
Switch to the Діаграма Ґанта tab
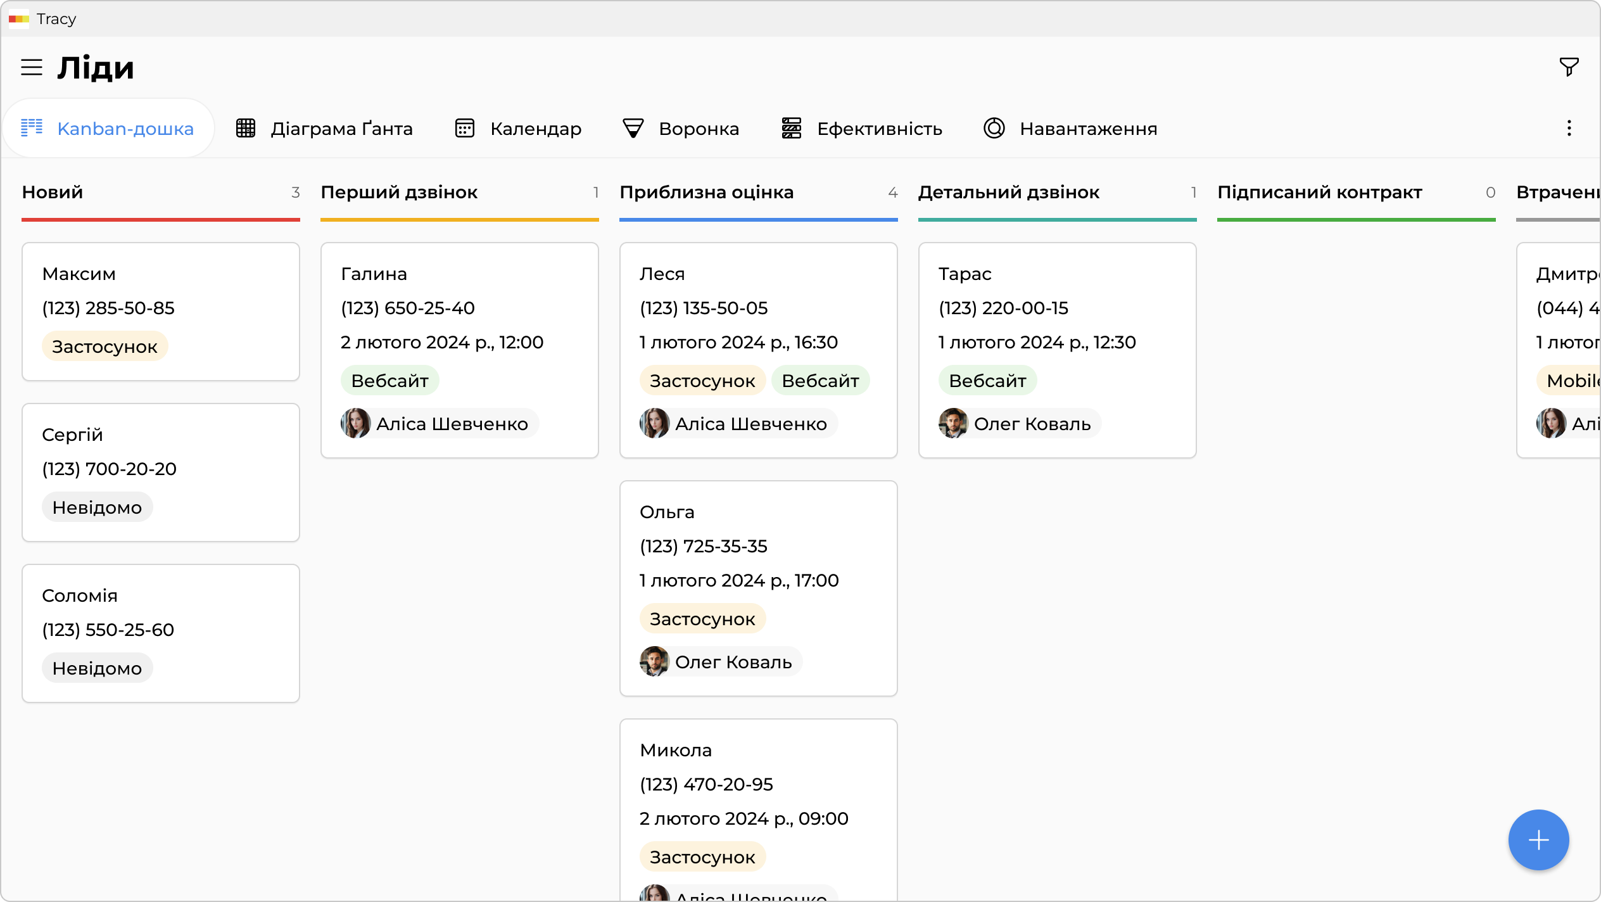pos(324,129)
